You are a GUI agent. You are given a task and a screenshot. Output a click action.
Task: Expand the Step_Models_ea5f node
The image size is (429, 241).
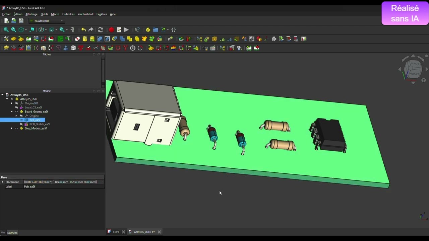tap(12, 128)
